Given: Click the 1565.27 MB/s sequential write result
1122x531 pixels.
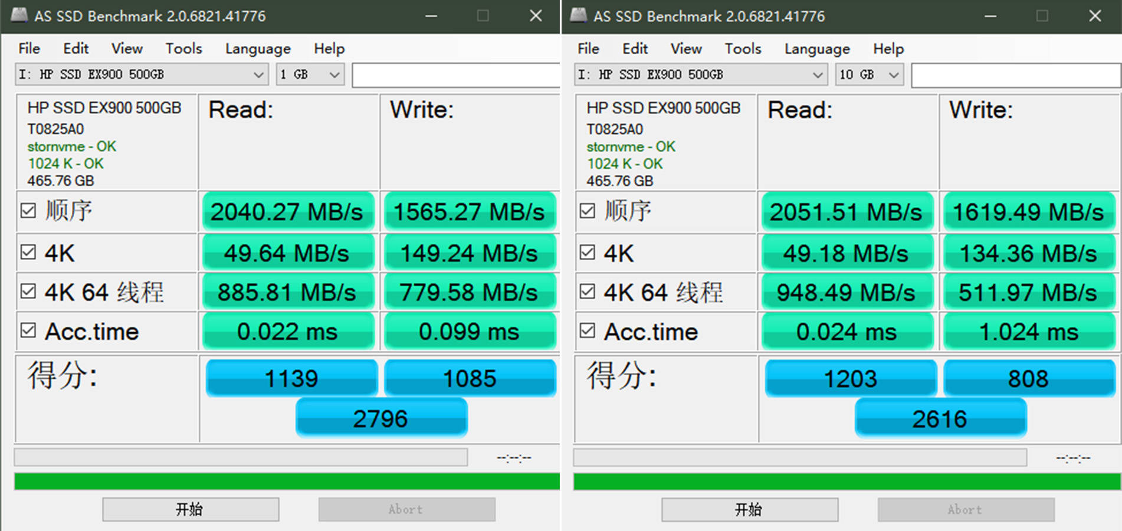Looking at the screenshot, I should [x=470, y=211].
